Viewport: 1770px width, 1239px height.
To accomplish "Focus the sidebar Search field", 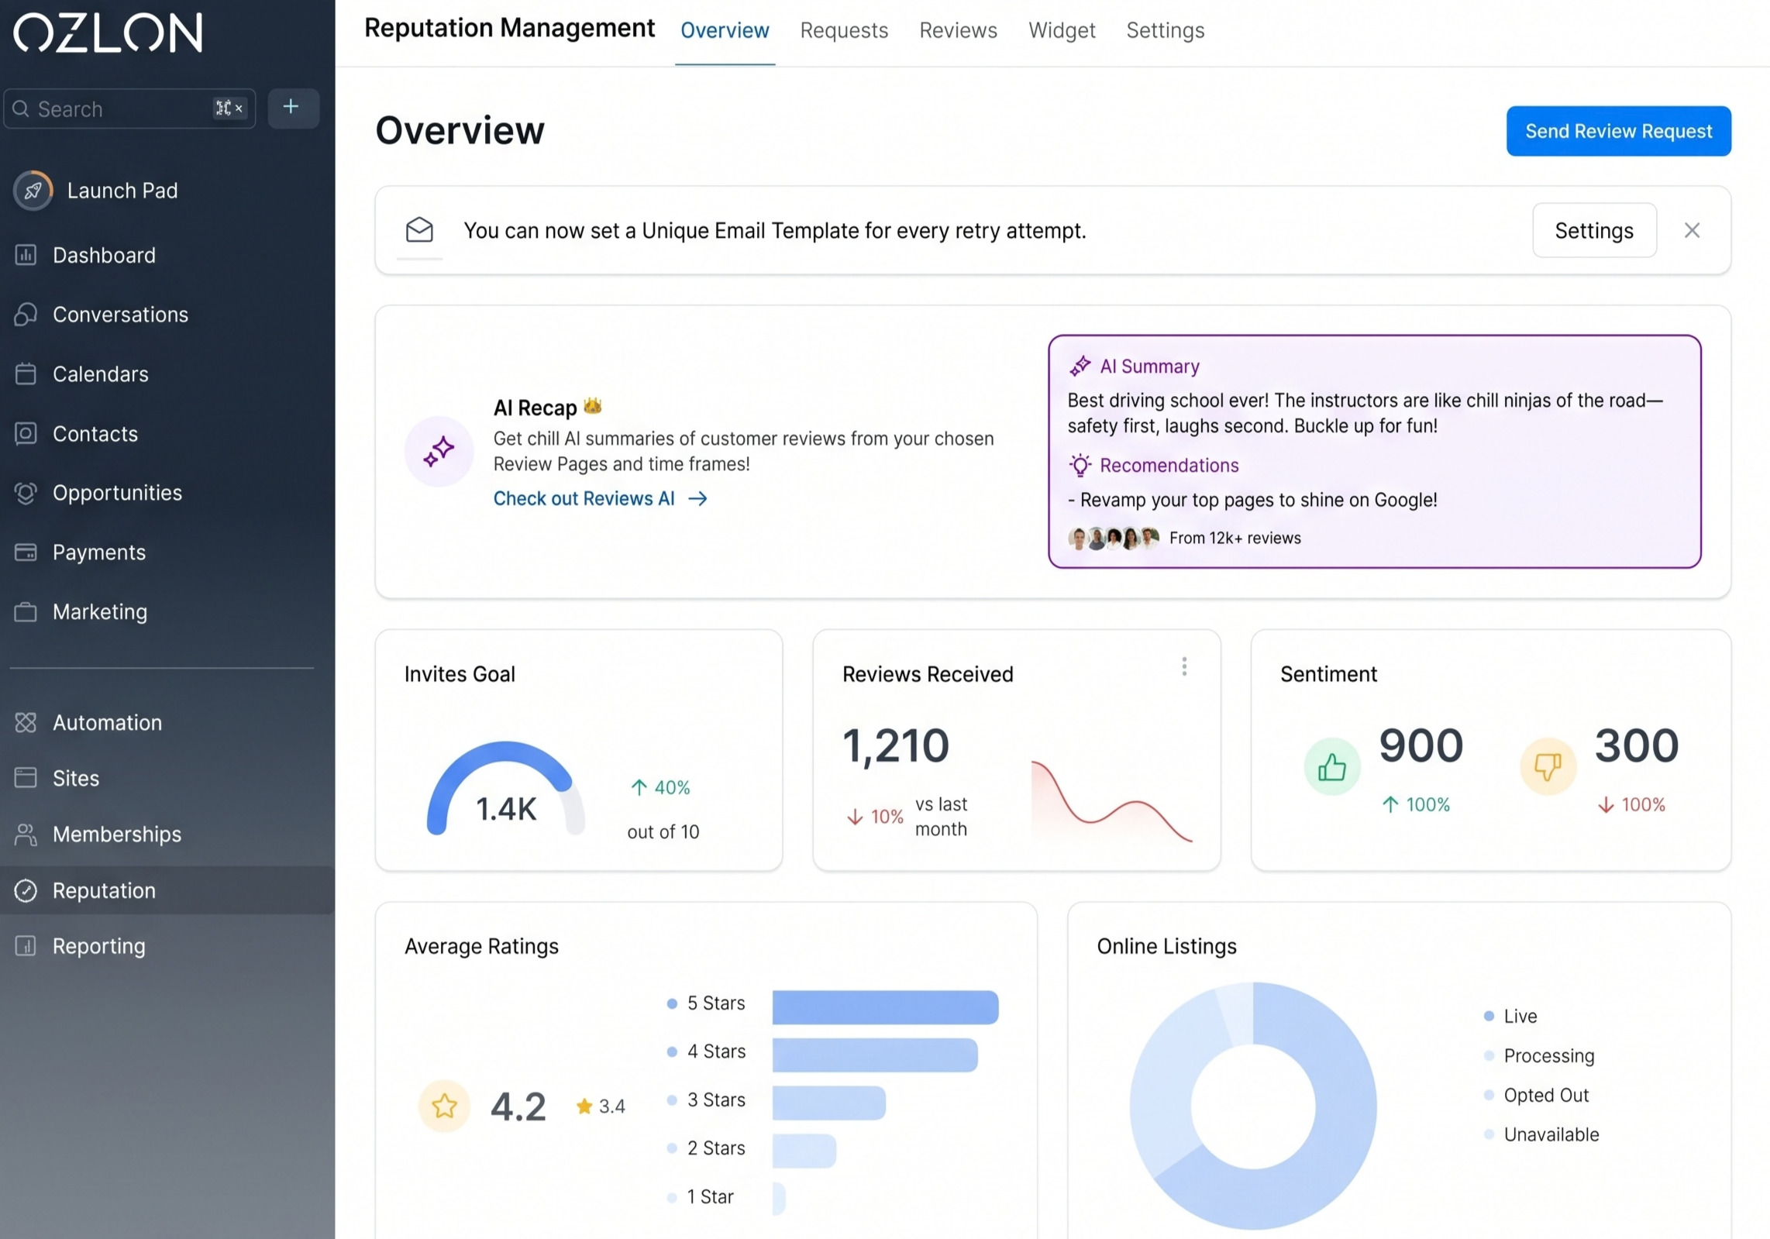I will click(129, 108).
